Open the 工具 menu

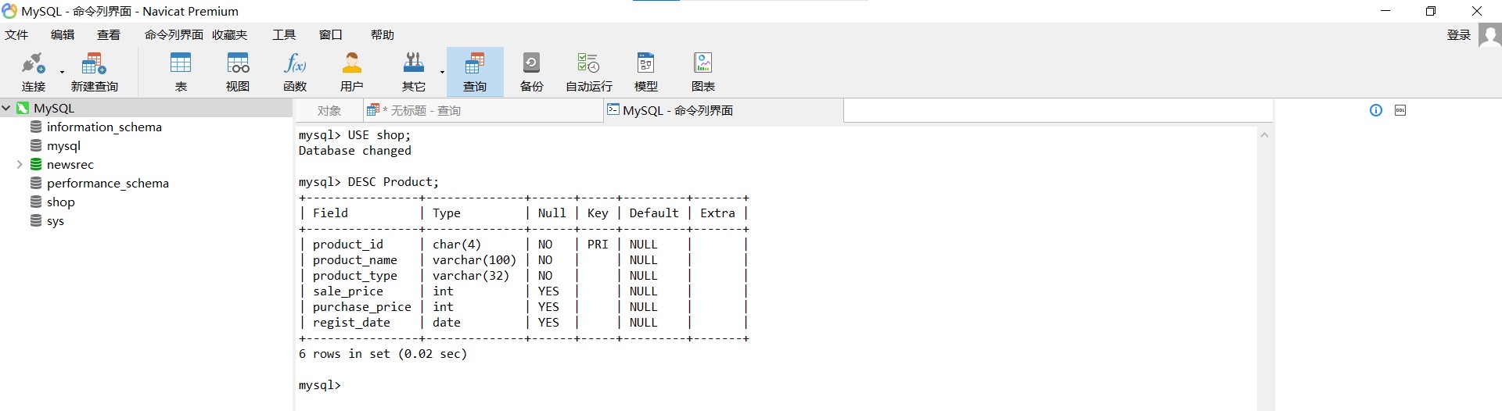[x=284, y=35]
